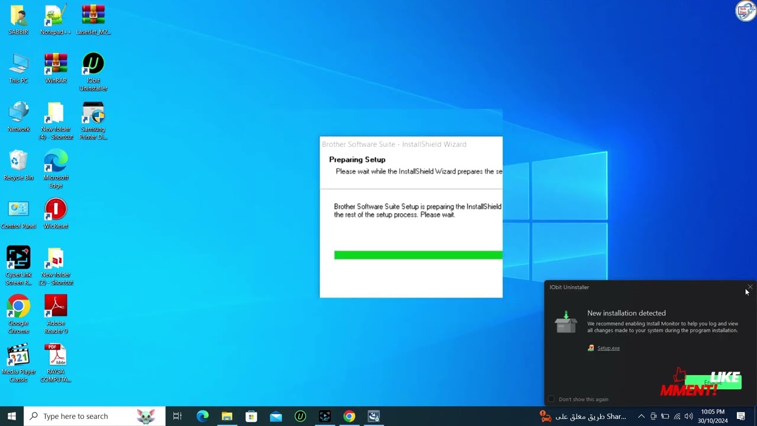
Task: Open the traffic news widget in taskbar
Action: pyautogui.click(x=583, y=417)
